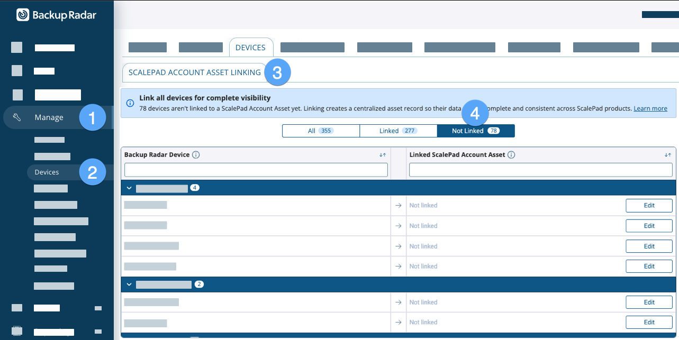The width and height of the screenshot is (679, 340).
Task: Filter to Linked 277 devices
Action: [x=399, y=131]
